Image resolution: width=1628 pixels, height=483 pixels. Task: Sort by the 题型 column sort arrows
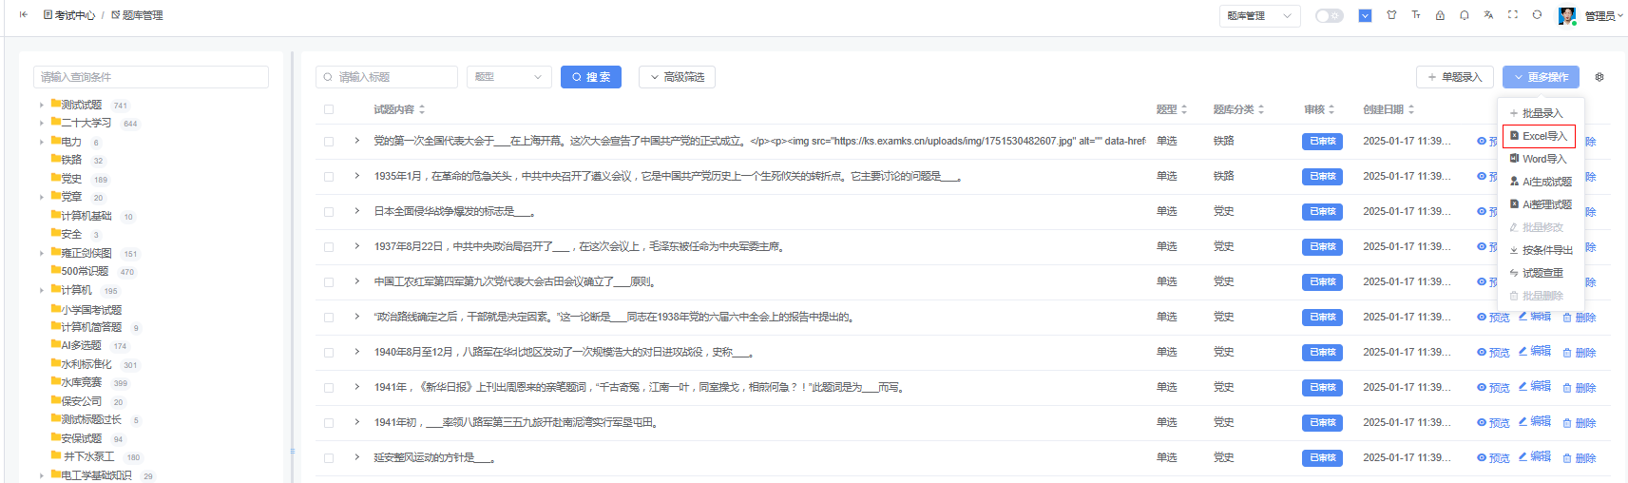[x=1184, y=109]
